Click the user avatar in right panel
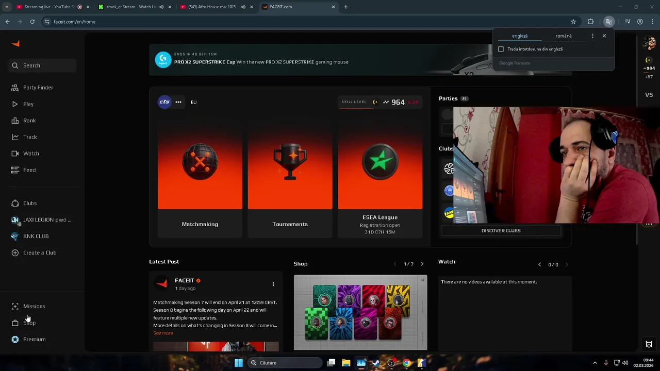This screenshot has width=660, height=371. tap(649, 44)
